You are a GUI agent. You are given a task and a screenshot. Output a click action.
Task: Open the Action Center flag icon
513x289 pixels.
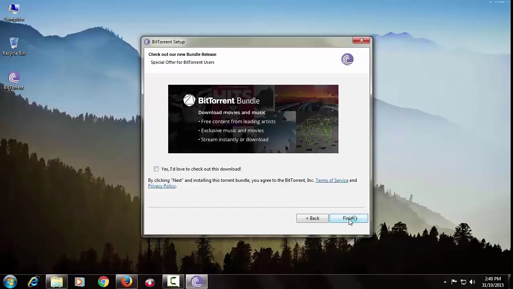pos(454,282)
